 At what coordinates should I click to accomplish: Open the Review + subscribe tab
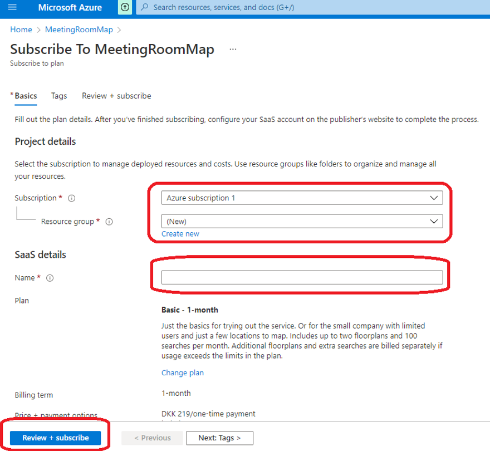pos(116,96)
